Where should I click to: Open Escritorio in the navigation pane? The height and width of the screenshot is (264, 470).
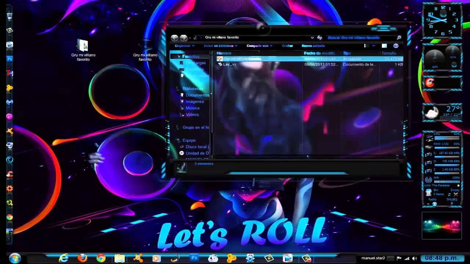195,69
